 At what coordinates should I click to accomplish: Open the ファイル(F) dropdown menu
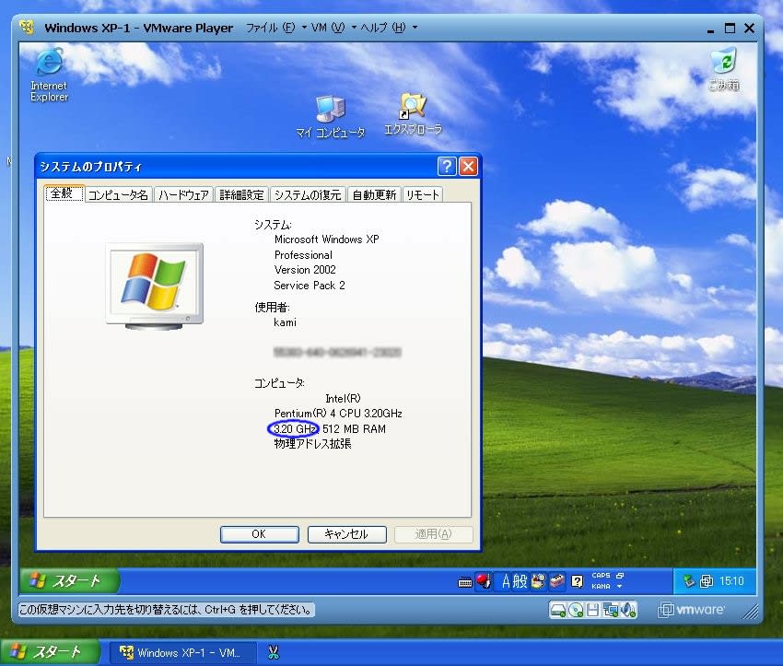(275, 28)
